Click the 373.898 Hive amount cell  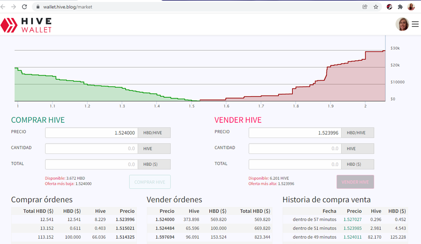coord(191,220)
